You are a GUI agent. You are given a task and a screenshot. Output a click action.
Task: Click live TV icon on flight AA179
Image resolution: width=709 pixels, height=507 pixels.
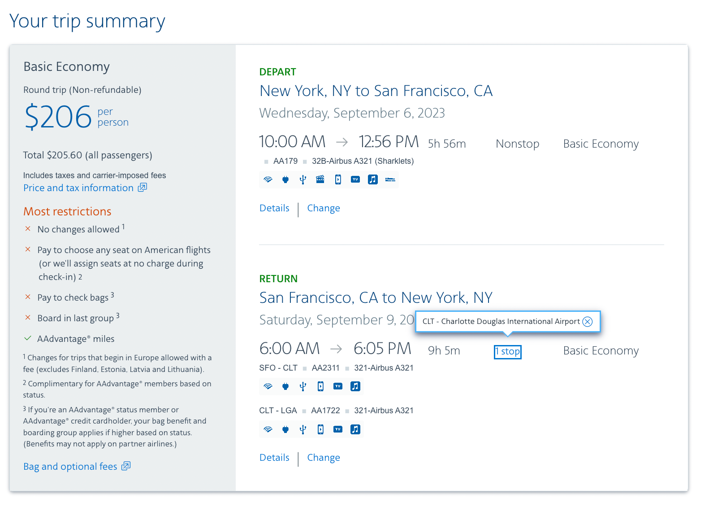click(x=355, y=179)
